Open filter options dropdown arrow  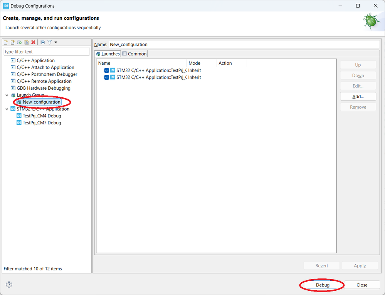coord(56,42)
